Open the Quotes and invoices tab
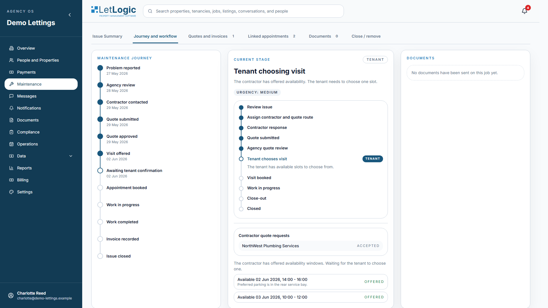548x308 pixels. pos(211,36)
